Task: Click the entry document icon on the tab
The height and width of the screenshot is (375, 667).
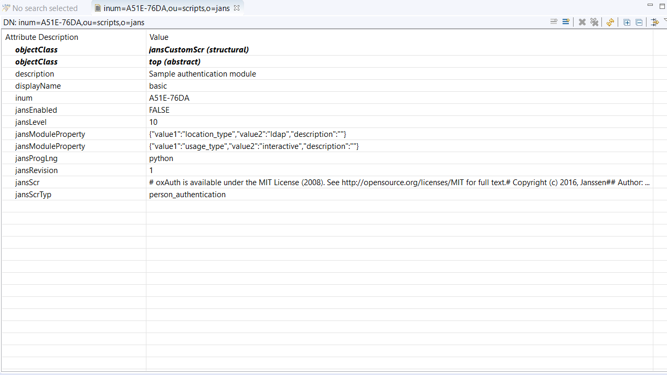Action: pyautogui.click(x=98, y=8)
